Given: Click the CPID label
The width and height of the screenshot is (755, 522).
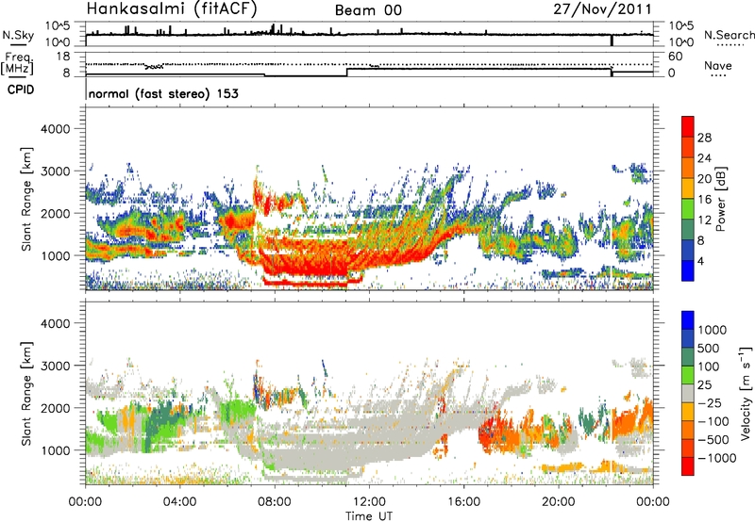Looking at the screenshot, I should pyautogui.click(x=21, y=90).
